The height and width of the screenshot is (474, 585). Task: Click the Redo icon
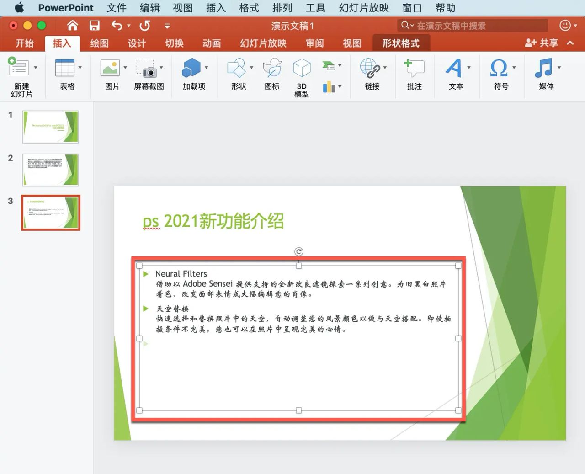click(x=145, y=26)
